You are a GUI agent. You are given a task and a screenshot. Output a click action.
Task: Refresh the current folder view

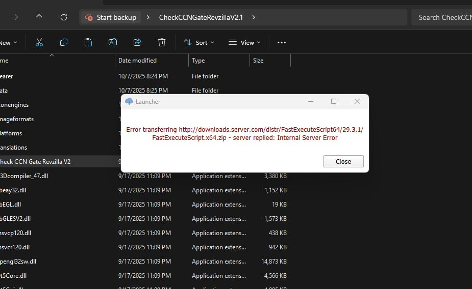64,17
